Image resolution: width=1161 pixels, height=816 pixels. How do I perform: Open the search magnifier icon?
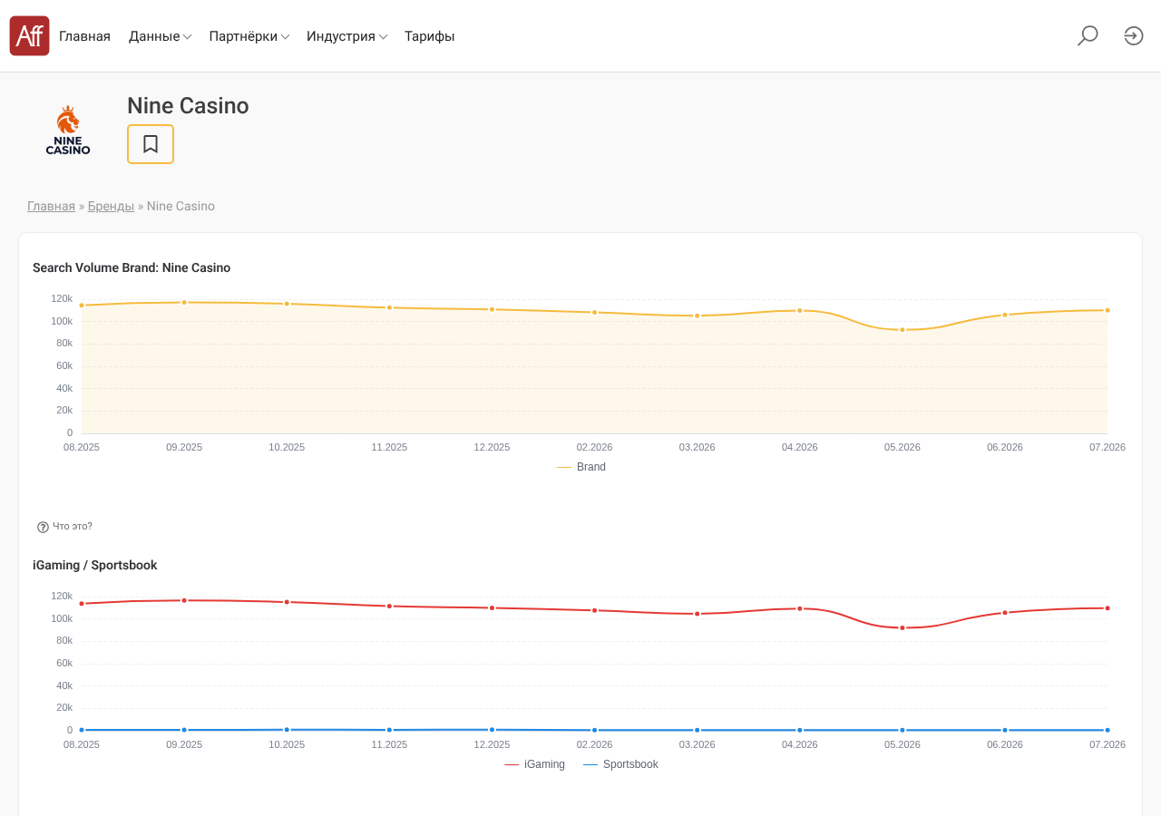[1088, 36]
